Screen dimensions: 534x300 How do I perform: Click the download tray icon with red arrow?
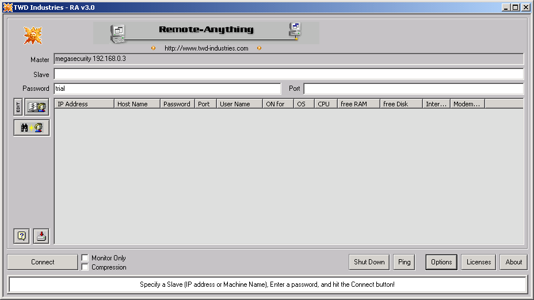pos(41,236)
